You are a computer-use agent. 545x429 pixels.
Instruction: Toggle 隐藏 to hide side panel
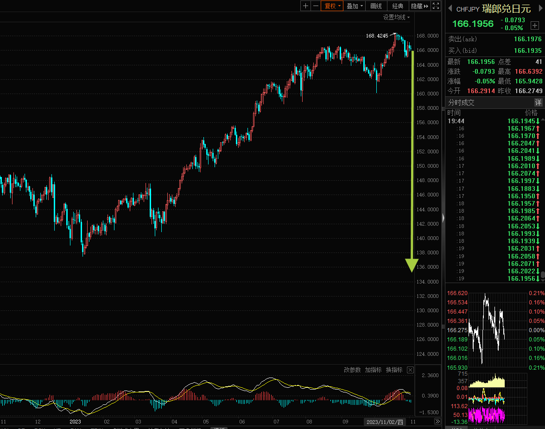pyautogui.click(x=419, y=6)
